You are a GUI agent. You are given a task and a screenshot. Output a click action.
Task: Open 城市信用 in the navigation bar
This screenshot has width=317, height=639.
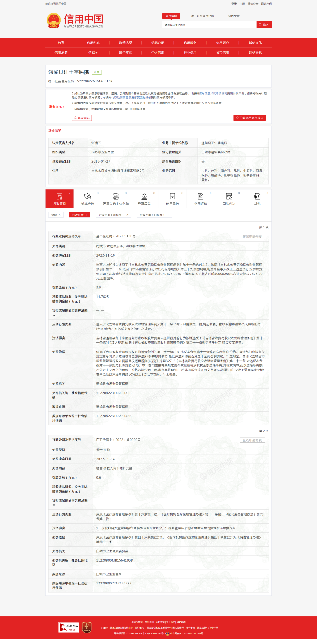click(222, 53)
